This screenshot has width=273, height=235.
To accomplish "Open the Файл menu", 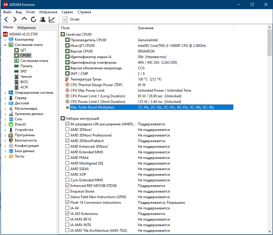I will click(7, 12).
